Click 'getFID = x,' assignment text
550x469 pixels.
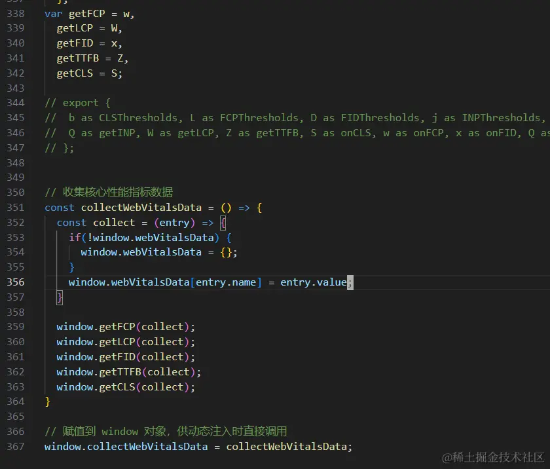[90, 43]
